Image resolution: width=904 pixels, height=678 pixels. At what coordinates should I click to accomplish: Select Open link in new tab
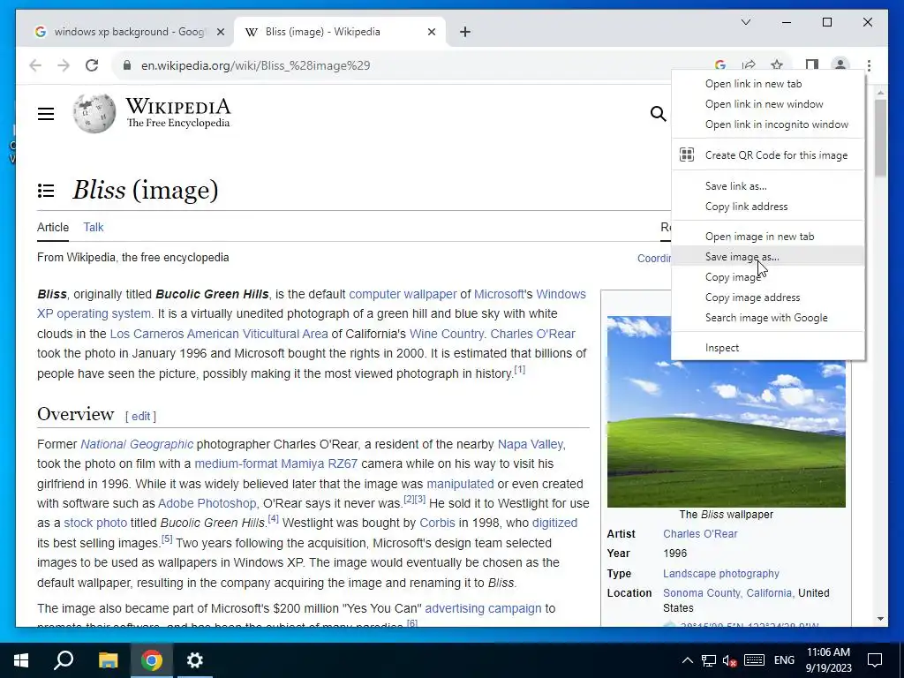(x=768, y=84)
